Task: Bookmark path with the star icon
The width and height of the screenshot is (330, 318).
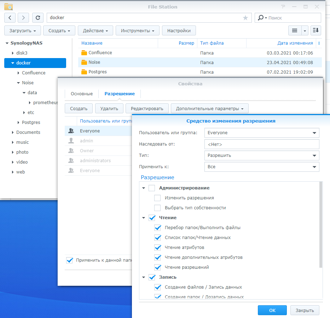Action: 245,18
